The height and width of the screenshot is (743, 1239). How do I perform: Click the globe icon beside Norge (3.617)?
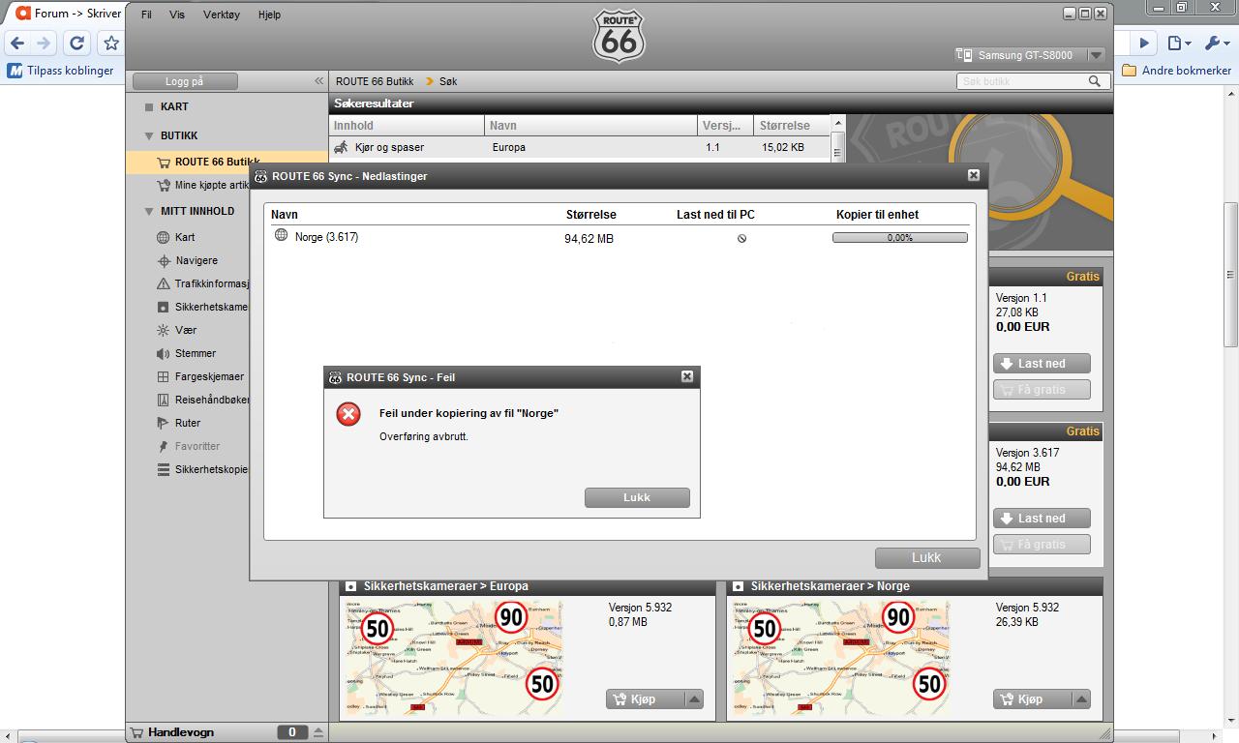[282, 235]
